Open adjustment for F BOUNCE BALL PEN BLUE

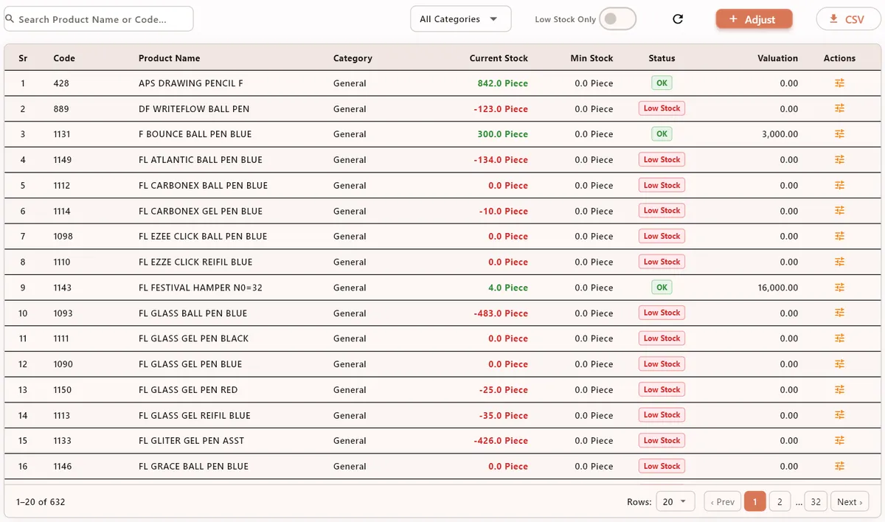(839, 133)
